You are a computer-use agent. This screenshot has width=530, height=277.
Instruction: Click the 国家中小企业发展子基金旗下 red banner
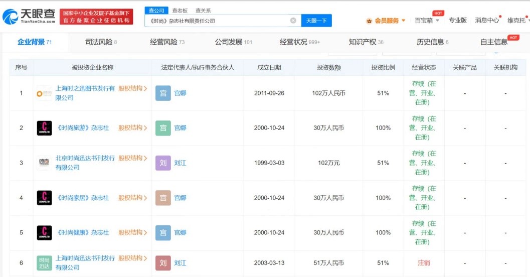(x=96, y=17)
